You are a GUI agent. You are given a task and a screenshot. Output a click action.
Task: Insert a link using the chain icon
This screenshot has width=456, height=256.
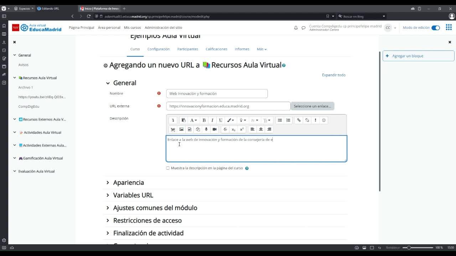click(299, 120)
